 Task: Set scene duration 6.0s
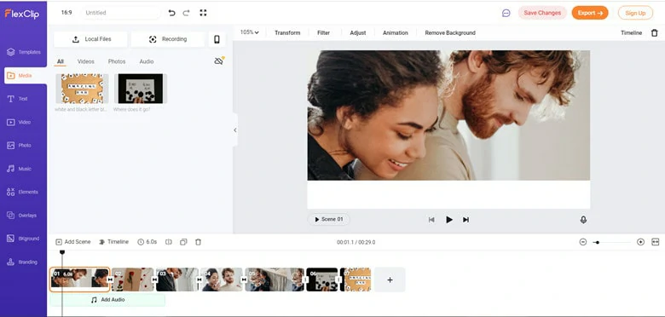point(147,242)
